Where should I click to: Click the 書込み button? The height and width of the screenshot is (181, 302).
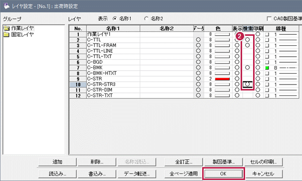pyautogui.click(x=97, y=174)
